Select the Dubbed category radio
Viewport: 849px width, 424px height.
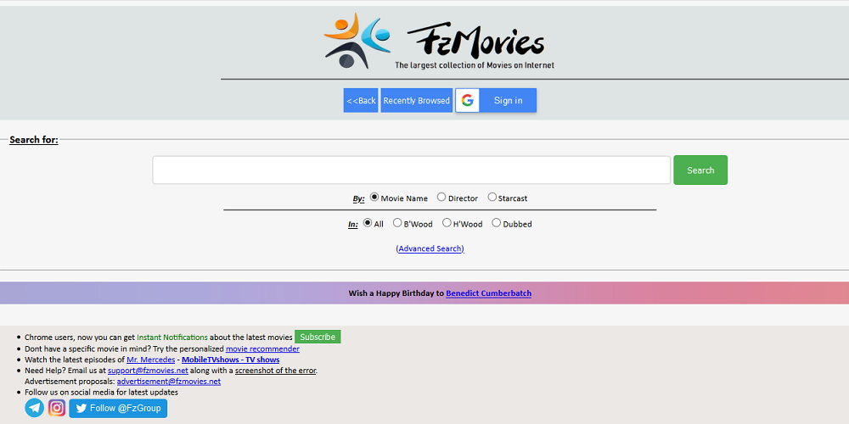(x=496, y=223)
